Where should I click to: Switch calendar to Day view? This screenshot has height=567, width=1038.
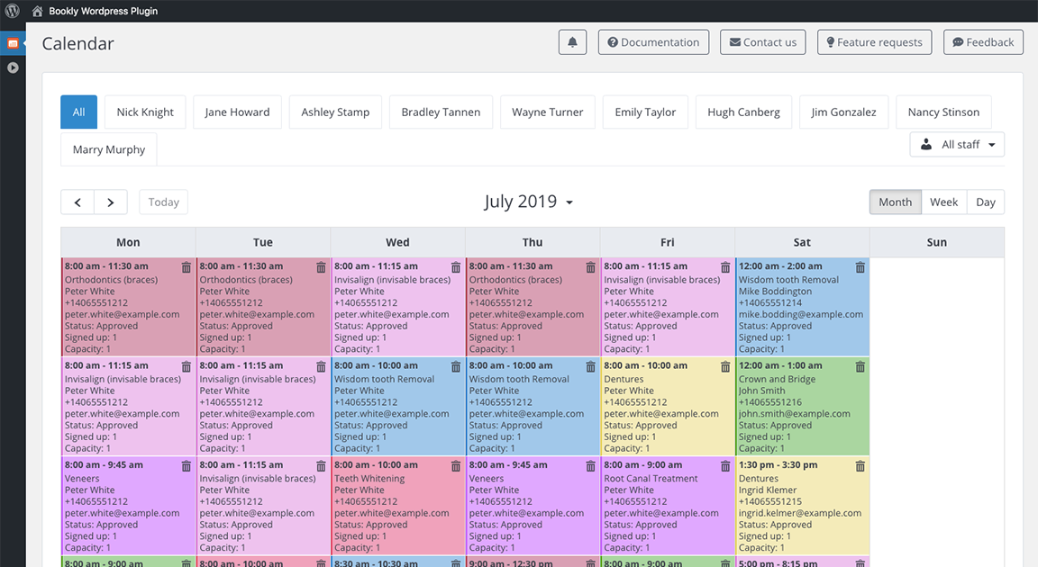(x=986, y=202)
